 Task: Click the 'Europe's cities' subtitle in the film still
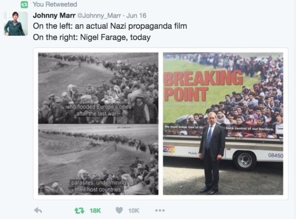coord(114,107)
